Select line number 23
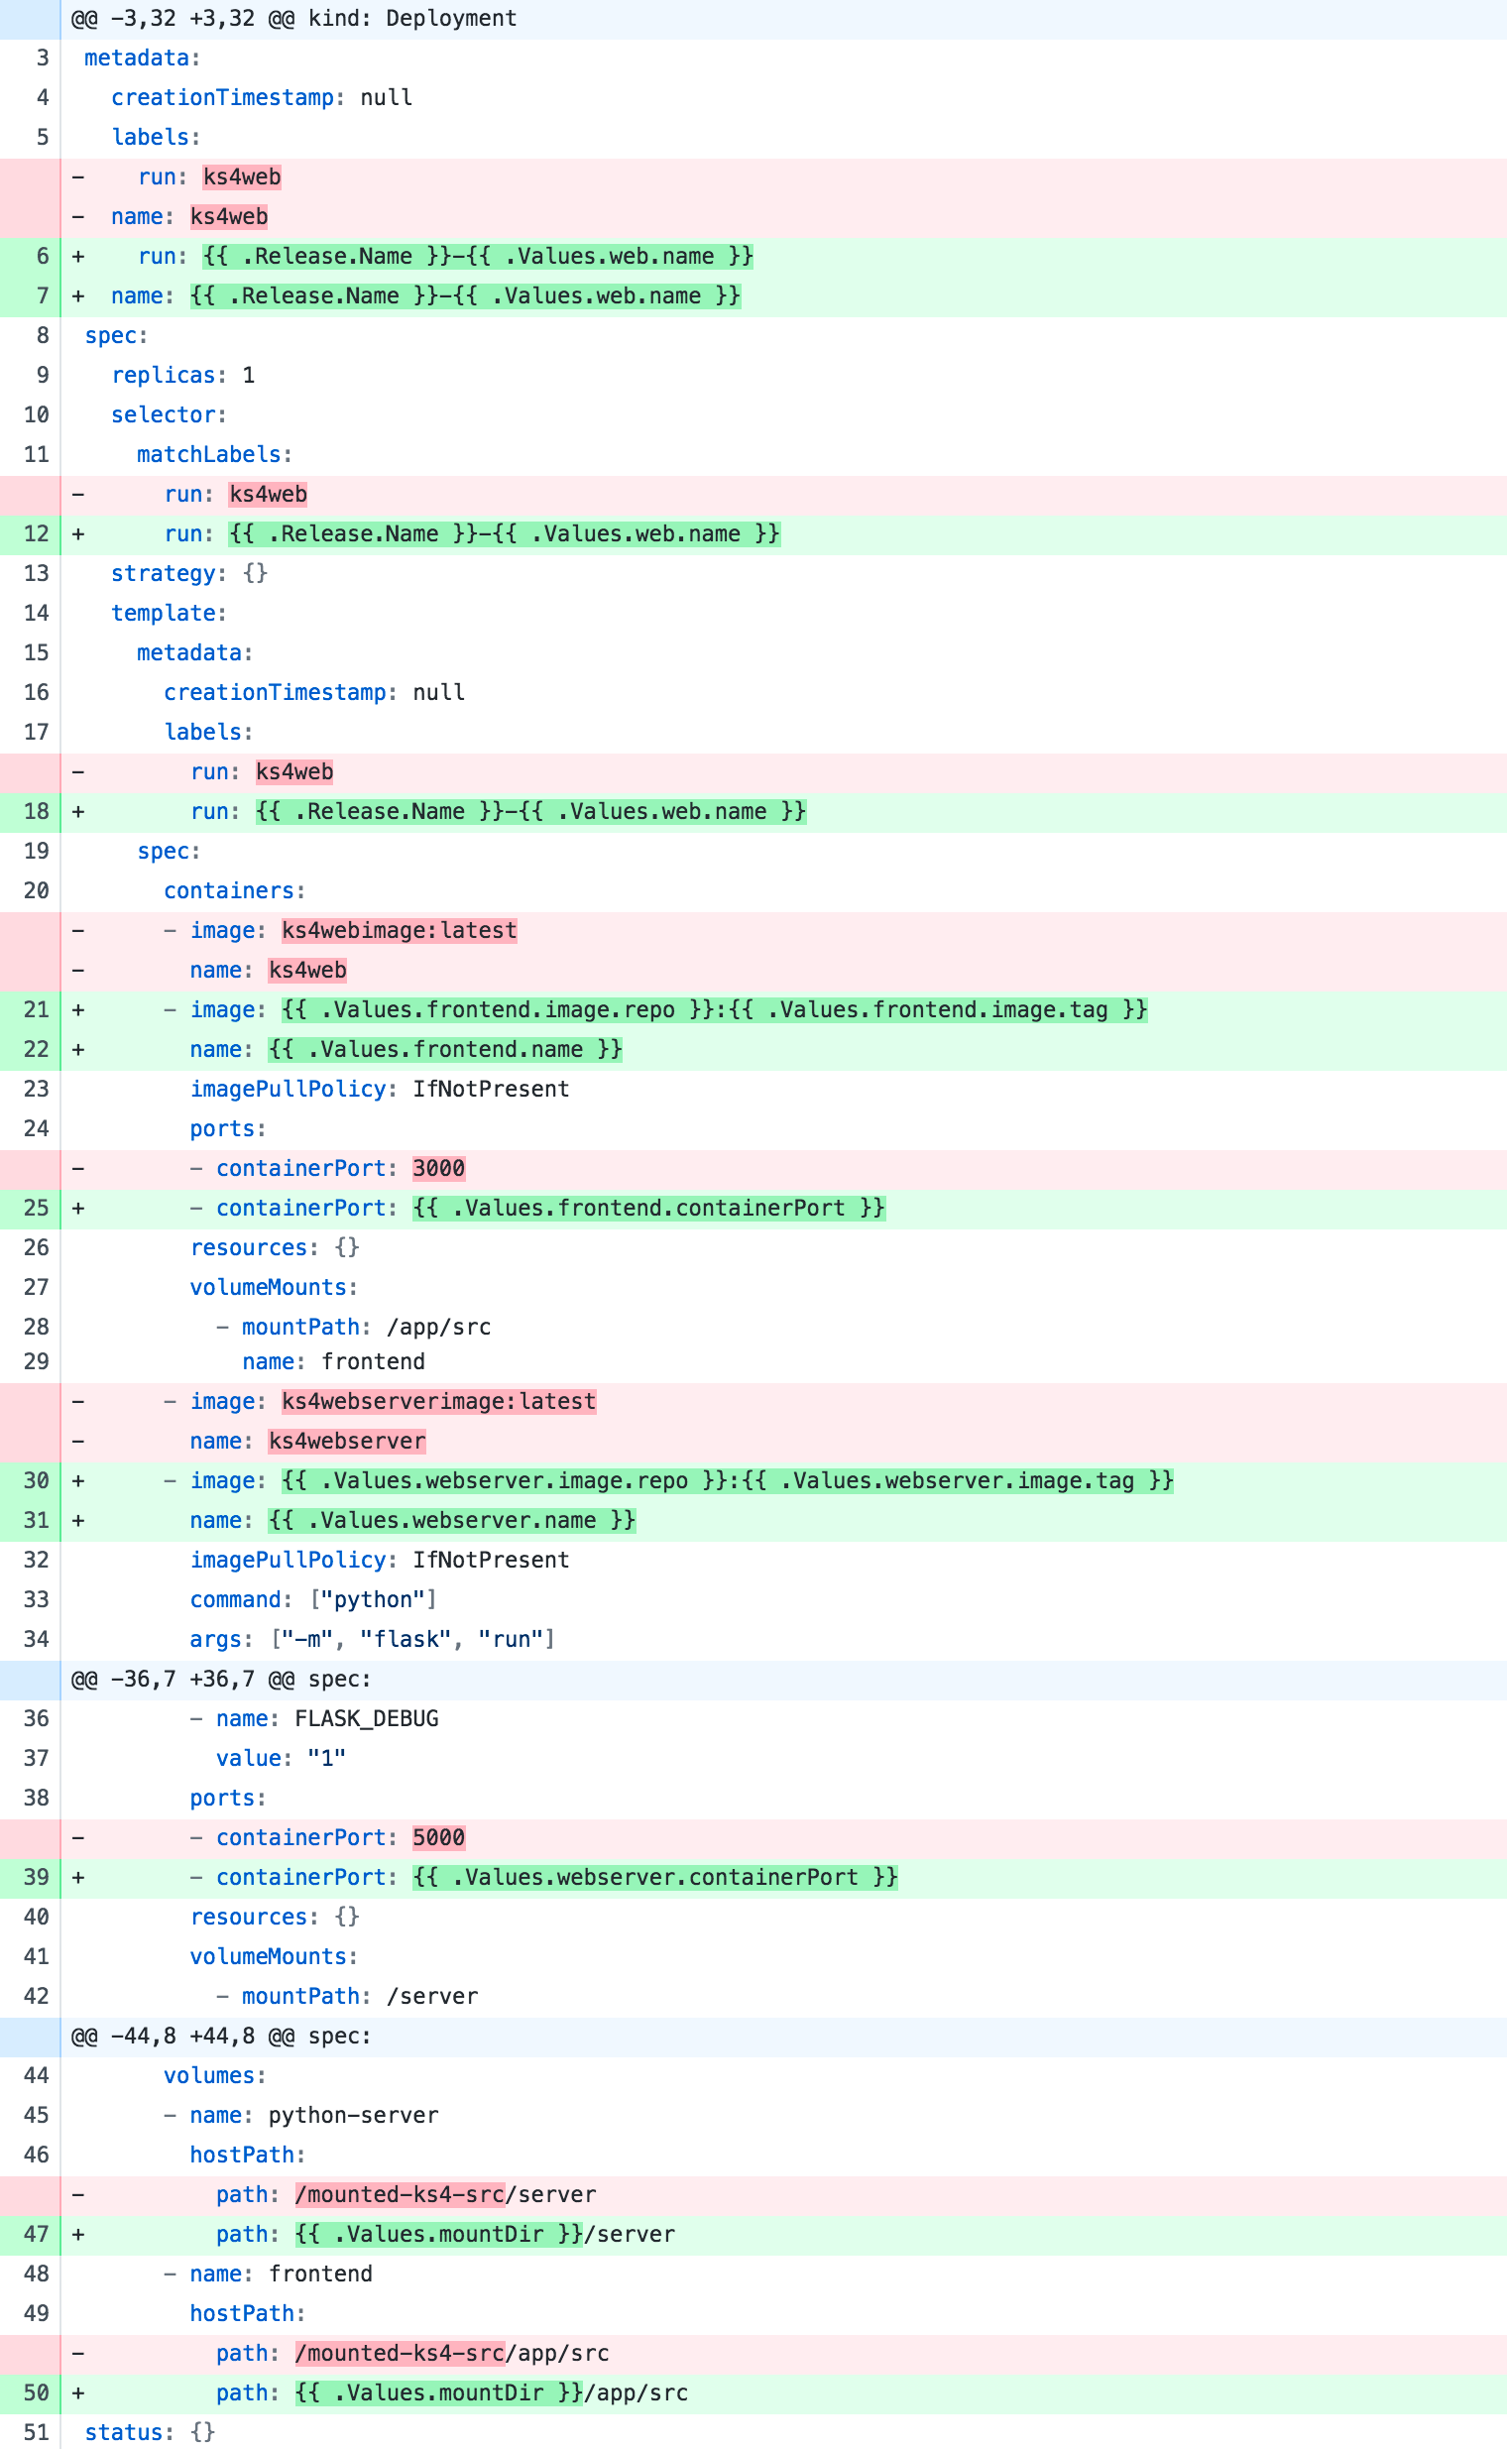Viewport: 1507px width, 2449px height. 36,1090
